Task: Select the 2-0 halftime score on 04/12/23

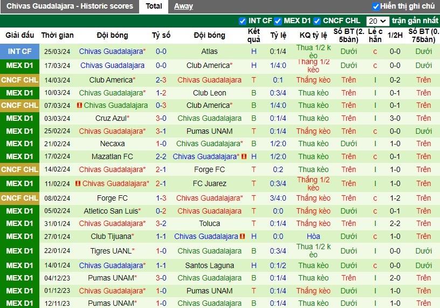Action: tap(395, 278)
